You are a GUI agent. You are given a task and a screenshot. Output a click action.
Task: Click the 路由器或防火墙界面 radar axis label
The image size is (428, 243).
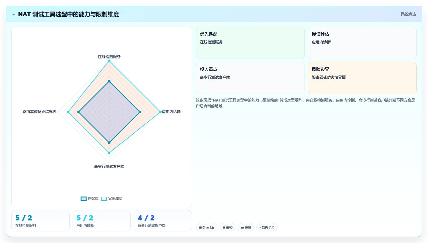coord(39,112)
